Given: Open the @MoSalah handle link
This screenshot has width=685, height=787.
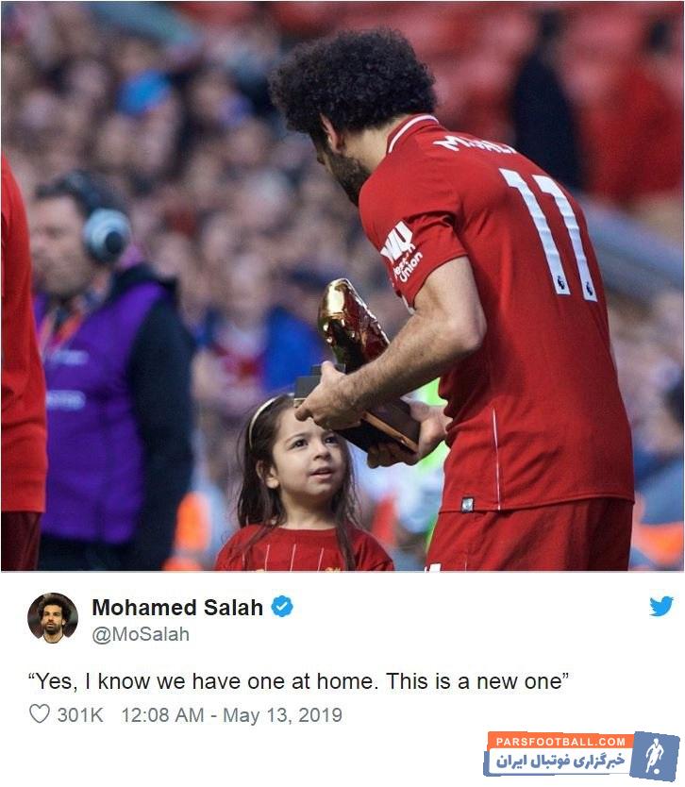Looking at the screenshot, I should pos(141,634).
